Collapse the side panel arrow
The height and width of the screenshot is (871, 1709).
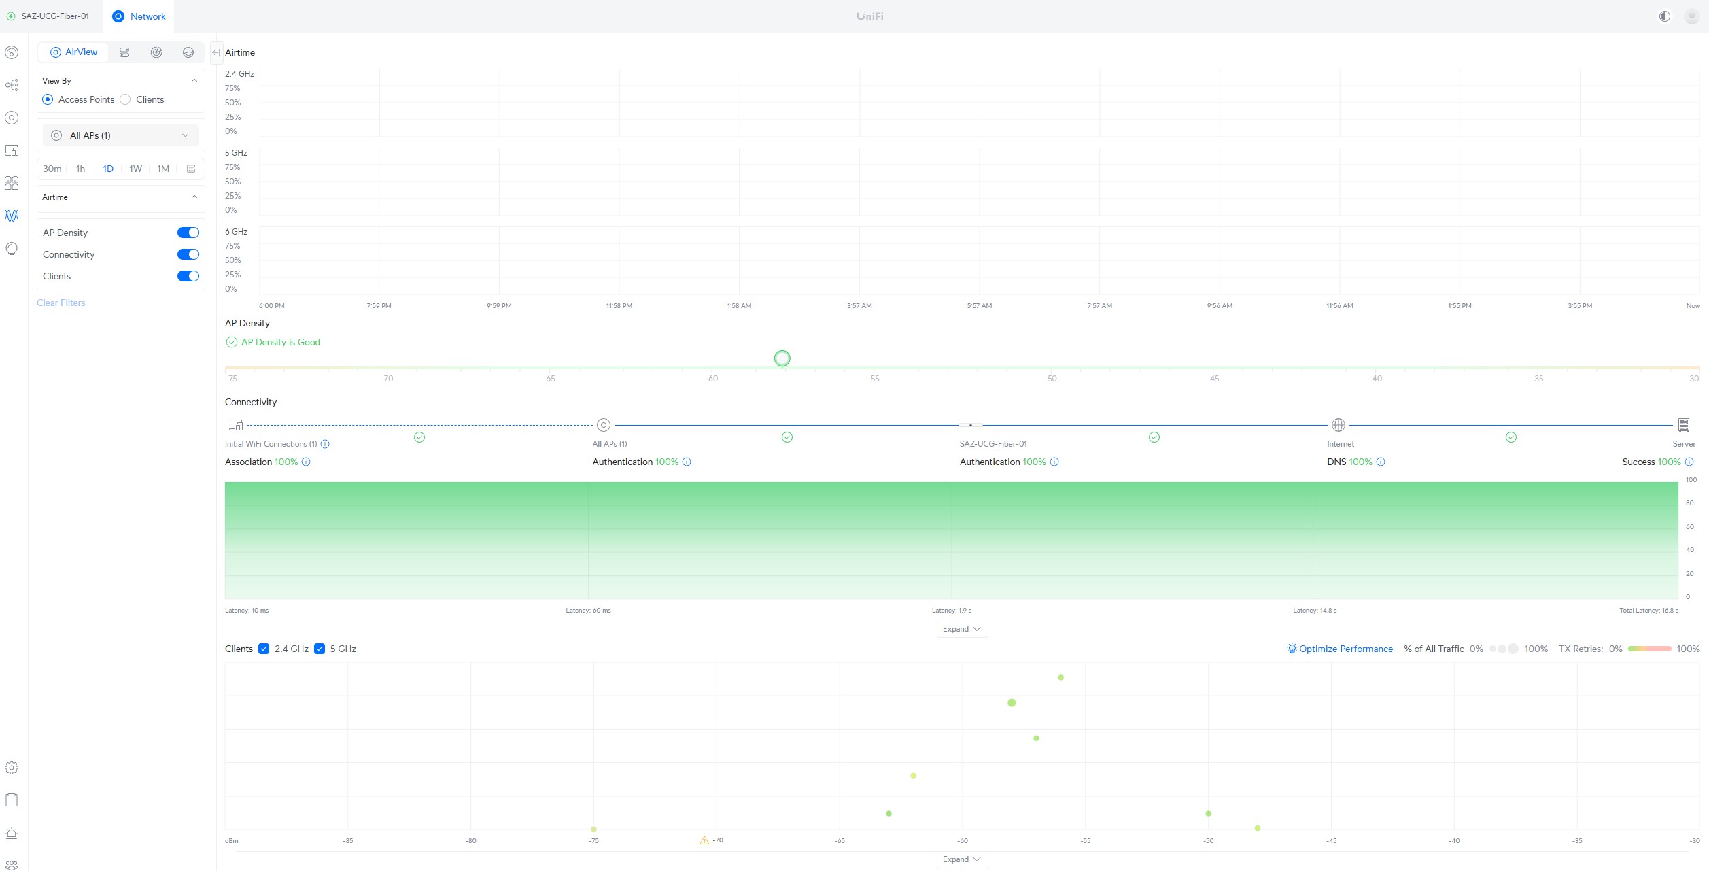tap(215, 52)
